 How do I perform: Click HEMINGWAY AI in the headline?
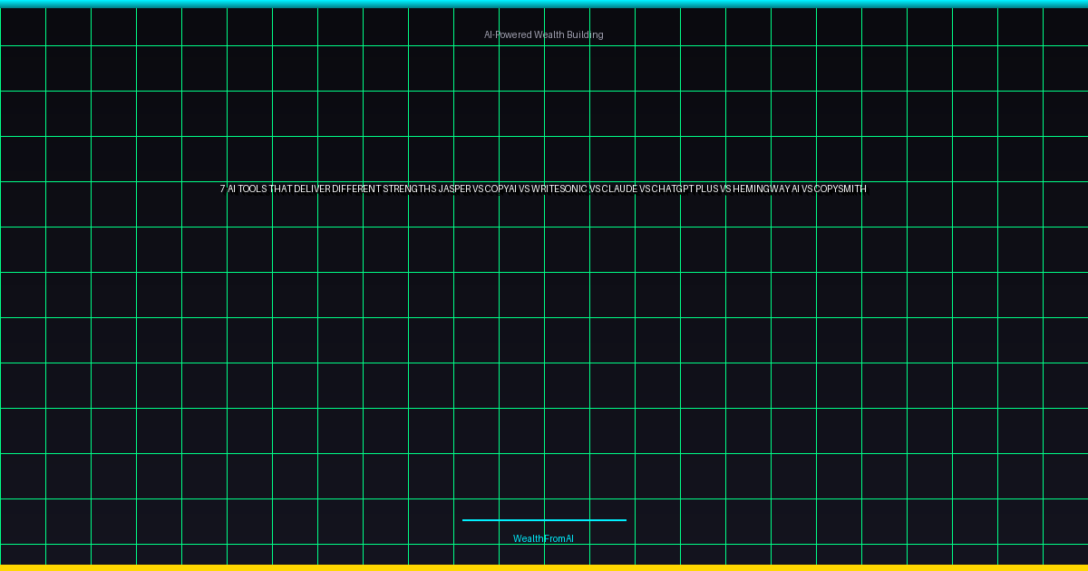767,189
